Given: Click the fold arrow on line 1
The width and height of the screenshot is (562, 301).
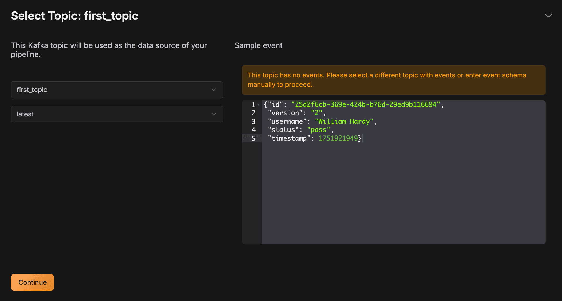Looking at the screenshot, I should tap(259, 105).
